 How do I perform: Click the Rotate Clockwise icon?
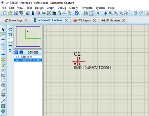(10, 30)
